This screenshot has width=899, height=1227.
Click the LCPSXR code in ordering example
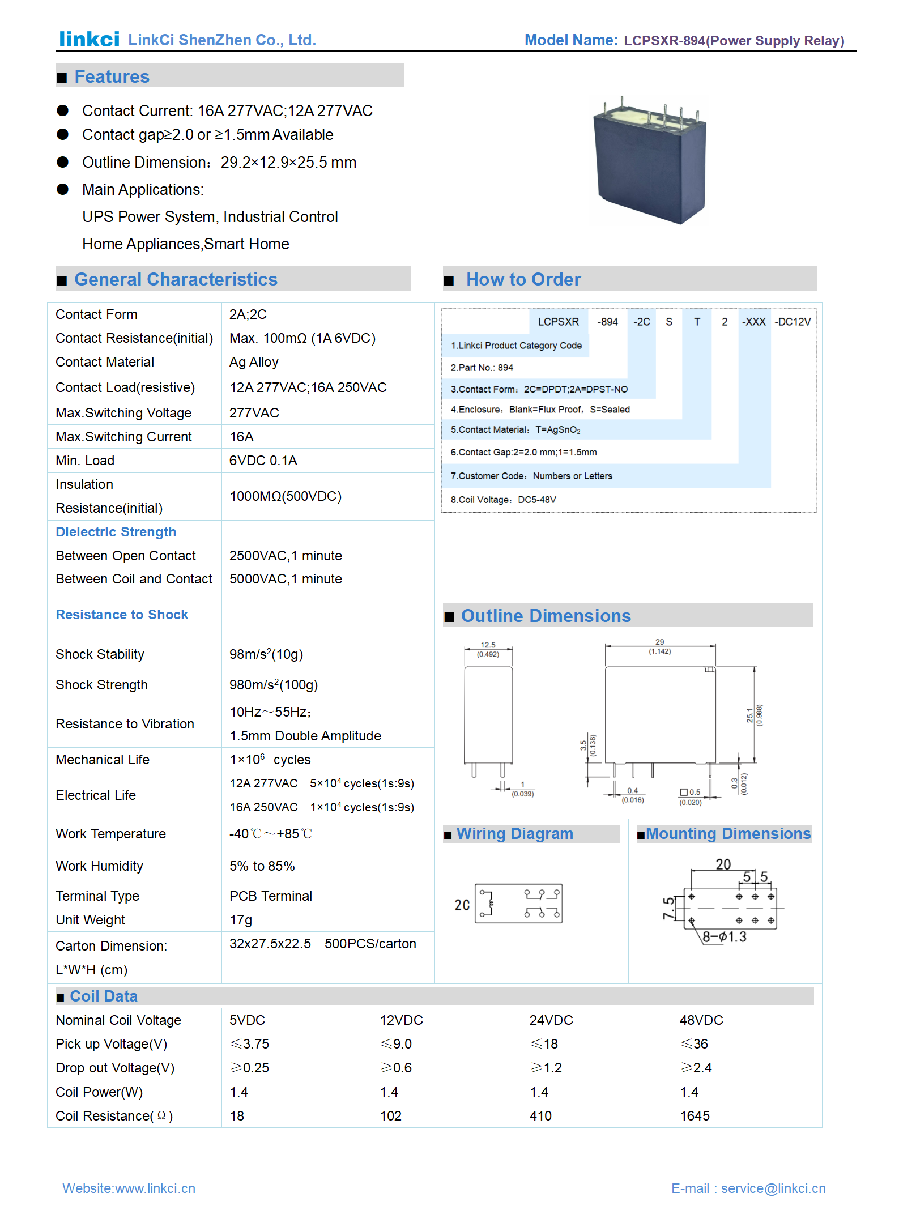click(x=558, y=322)
